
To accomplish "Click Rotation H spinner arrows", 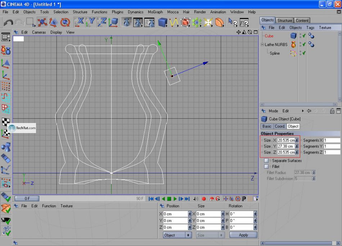I will 255,214.
